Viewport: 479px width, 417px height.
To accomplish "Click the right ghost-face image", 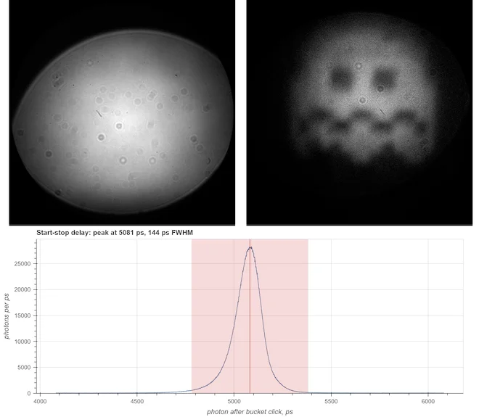I will point(359,112).
